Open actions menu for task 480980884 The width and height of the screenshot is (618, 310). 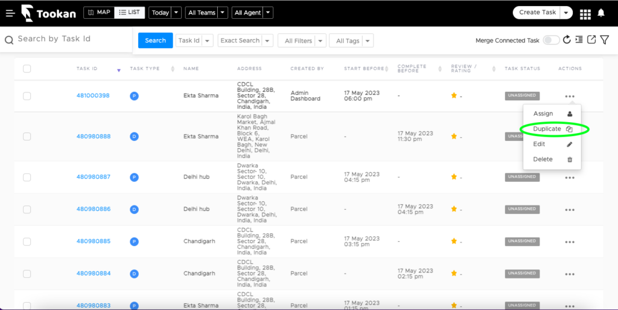pyautogui.click(x=570, y=274)
